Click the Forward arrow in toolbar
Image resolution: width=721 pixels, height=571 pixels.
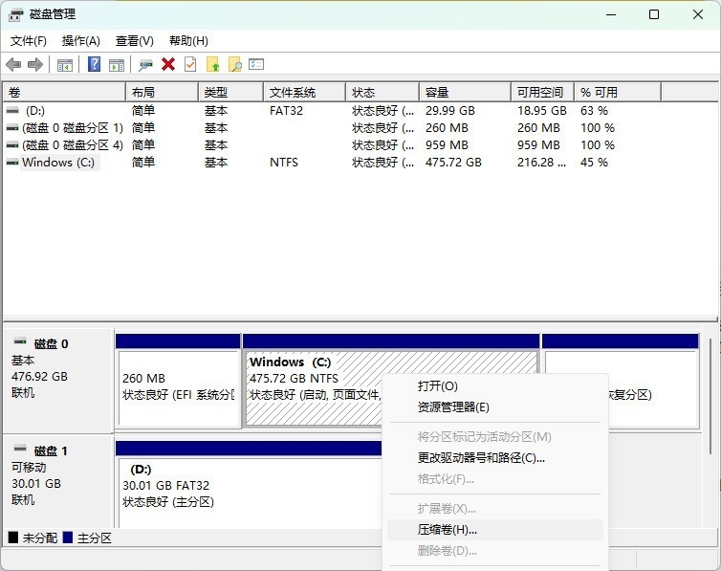(35, 64)
